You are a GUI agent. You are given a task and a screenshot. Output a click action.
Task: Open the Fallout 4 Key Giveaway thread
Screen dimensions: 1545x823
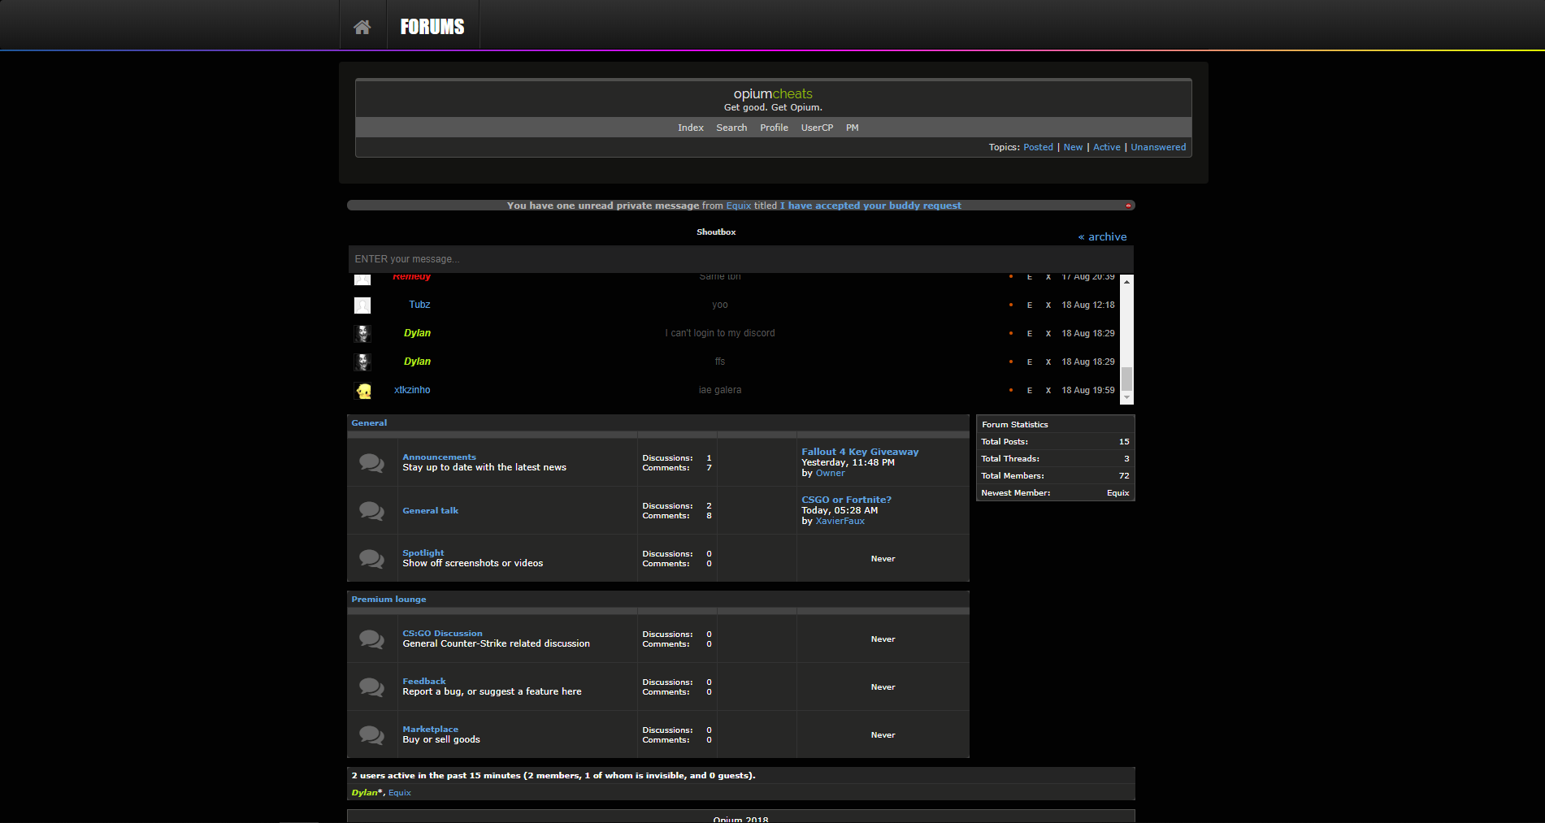coord(860,452)
